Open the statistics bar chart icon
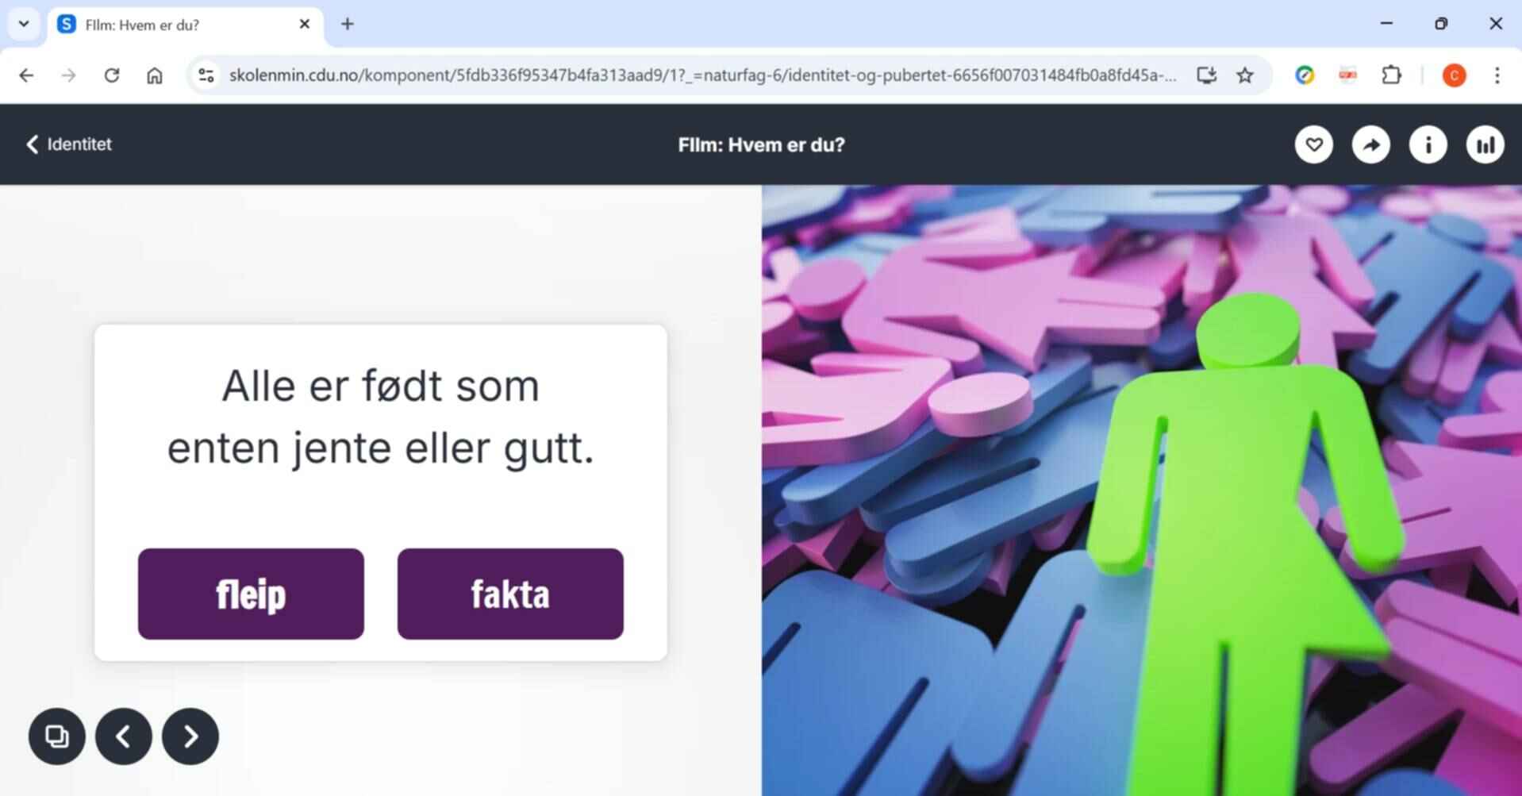 (x=1485, y=144)
